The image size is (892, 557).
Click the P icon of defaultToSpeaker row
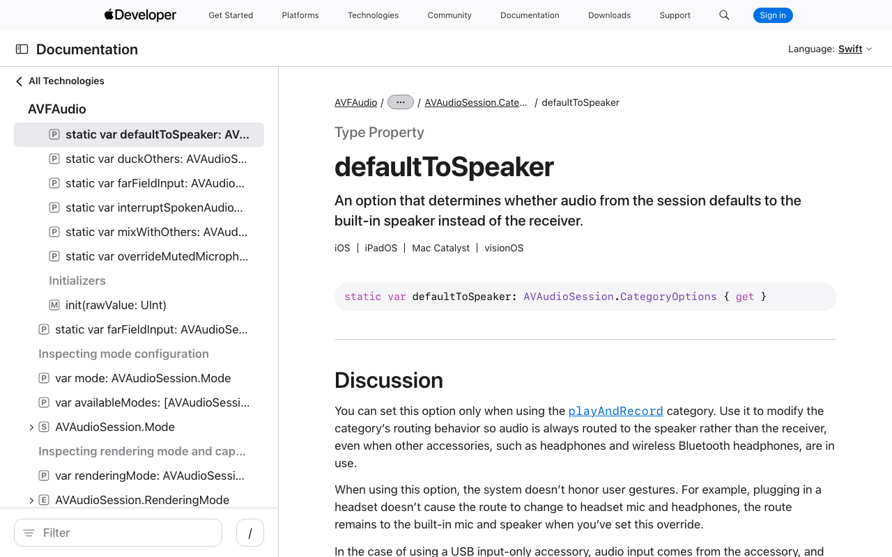(x=54, y=134)
